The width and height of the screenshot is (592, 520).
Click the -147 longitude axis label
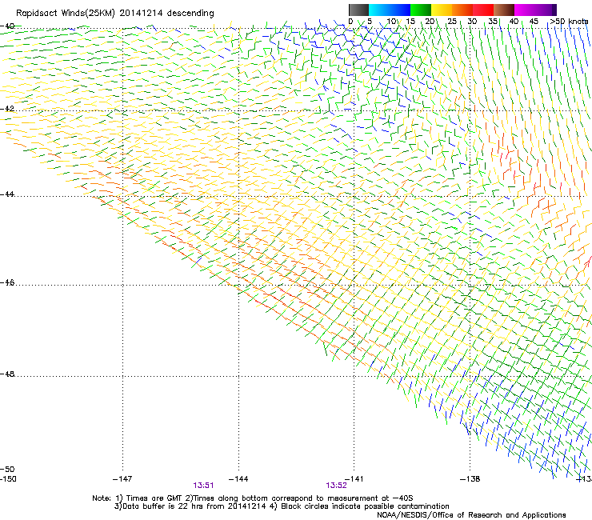(122, 479)
